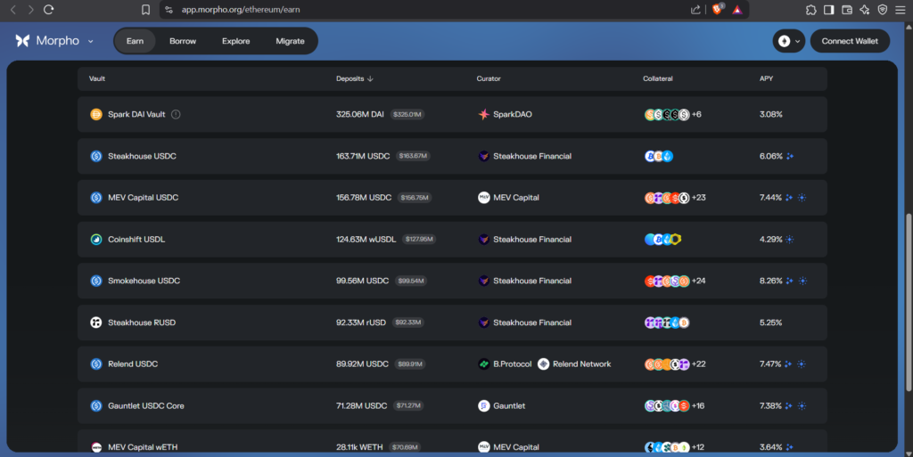Image resolution: width=913 pixels, height=457 pixels.
Task: Open the Steakhouse RUSD vault
Action: [x=452, y=322]
